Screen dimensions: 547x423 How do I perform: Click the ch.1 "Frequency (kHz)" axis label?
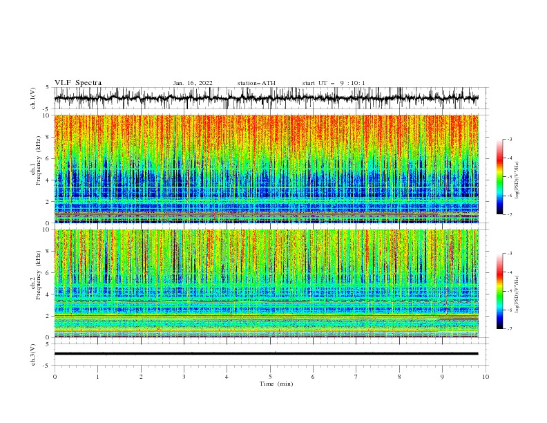pyautogui.click(x=39, y=161)
